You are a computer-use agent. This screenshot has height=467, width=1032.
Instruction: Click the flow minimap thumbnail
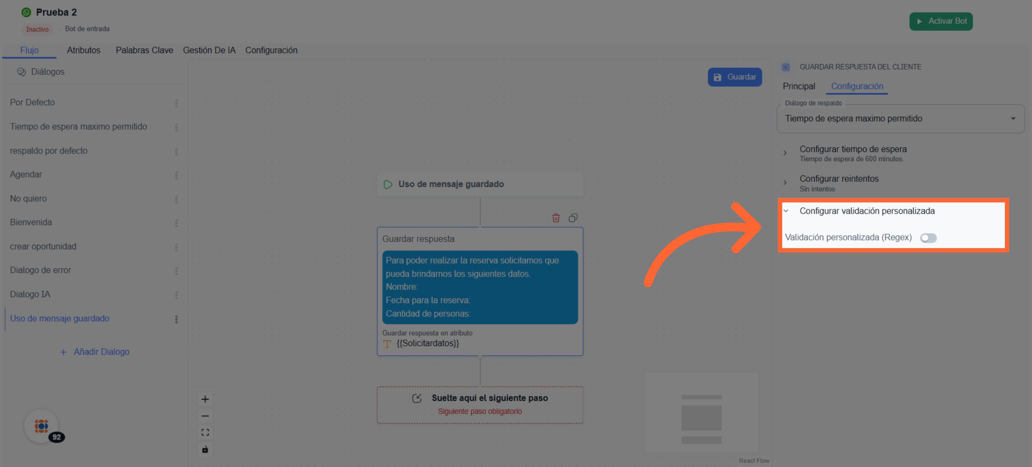[701, 413]
